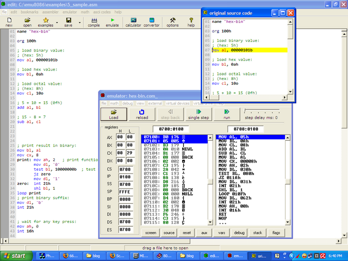Open the emulator virtual devices menu
Image resolution: width=348 pixels, height=261 pixels.
point(178,103)
